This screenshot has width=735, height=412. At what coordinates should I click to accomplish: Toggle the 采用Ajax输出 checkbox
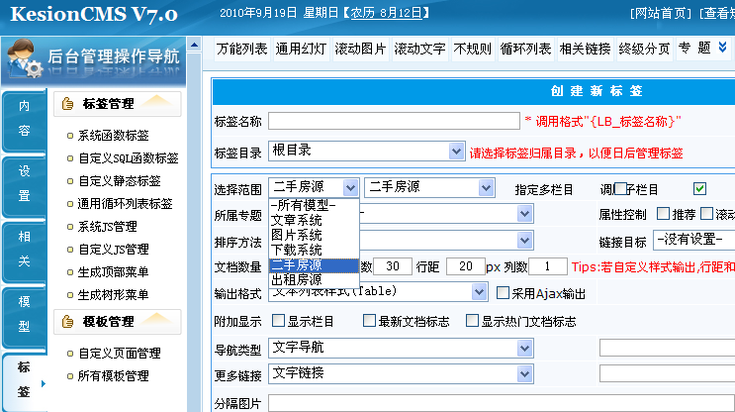[502, 293]
